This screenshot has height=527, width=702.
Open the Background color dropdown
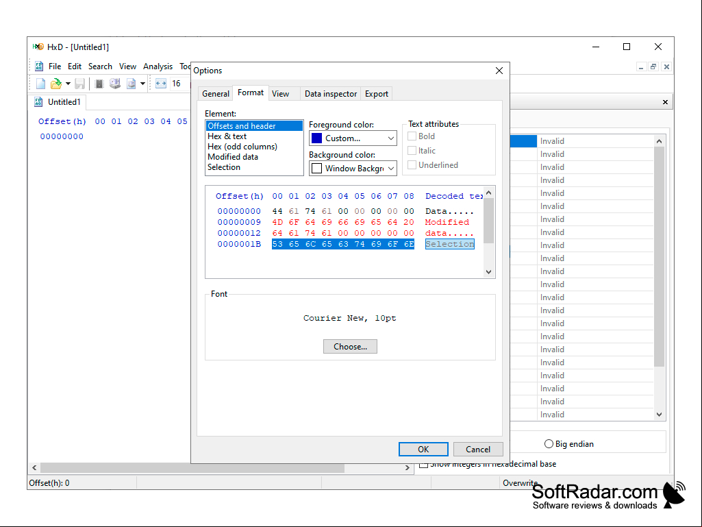tap(353, 168)
